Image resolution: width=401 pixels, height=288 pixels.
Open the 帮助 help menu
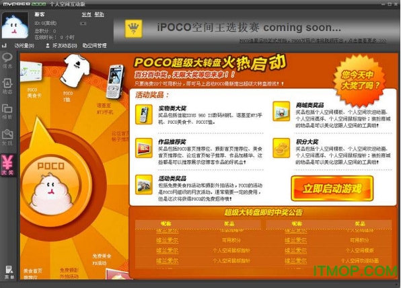(99, 14)
